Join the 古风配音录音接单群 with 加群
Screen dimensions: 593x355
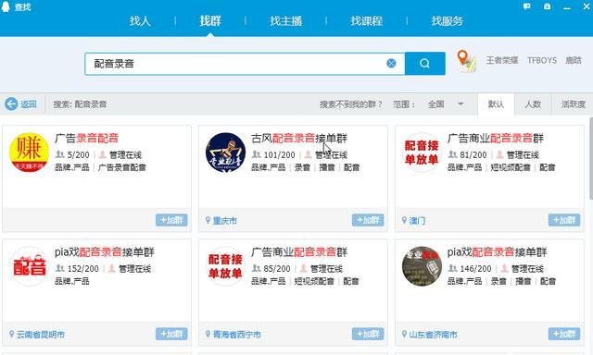click(368, 220)
